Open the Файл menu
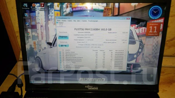The width and height of the screenshot is (175, 98). (x=59, y=21)
